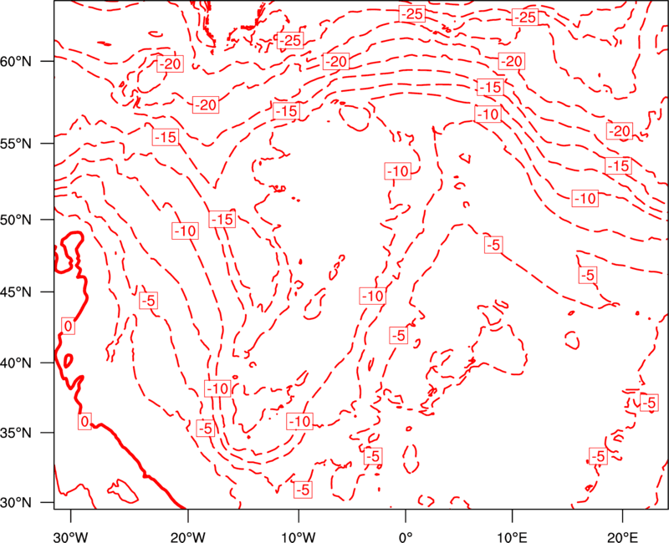The image size is (669, 543).
Task: Select the 30°N latitude axis label
Action: tap(16, 503)
